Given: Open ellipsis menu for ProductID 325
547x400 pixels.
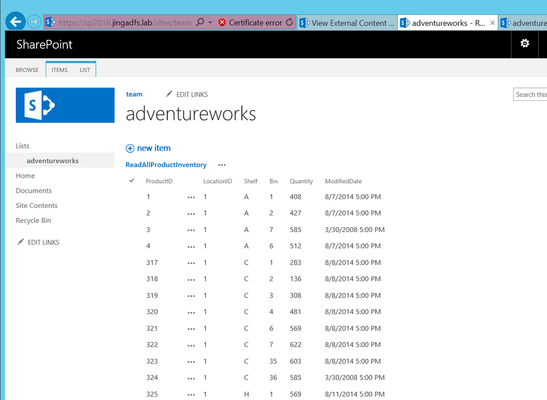Looking at the screenshot, I should pyautogui.click(x=191, y=395).
